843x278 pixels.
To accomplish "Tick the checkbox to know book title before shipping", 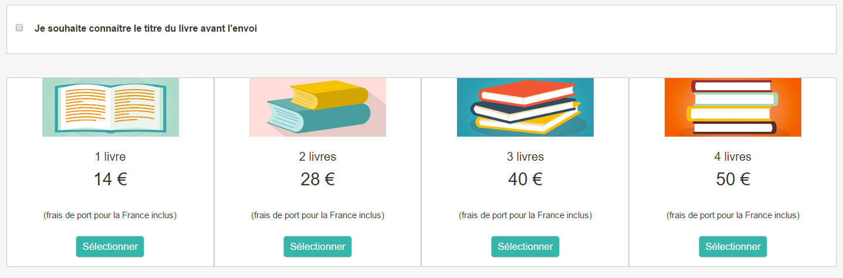I will 19,28.
